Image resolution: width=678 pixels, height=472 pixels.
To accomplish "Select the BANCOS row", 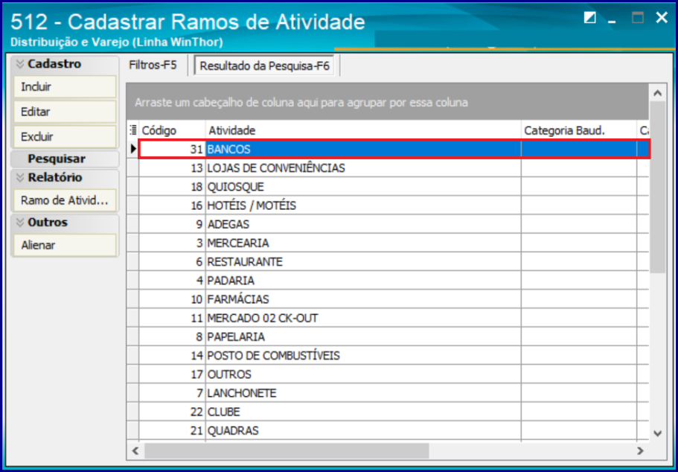I will [x=394, y=149].
